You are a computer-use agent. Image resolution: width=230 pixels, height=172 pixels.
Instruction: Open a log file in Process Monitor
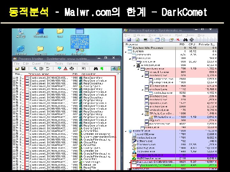pos(17,68)
